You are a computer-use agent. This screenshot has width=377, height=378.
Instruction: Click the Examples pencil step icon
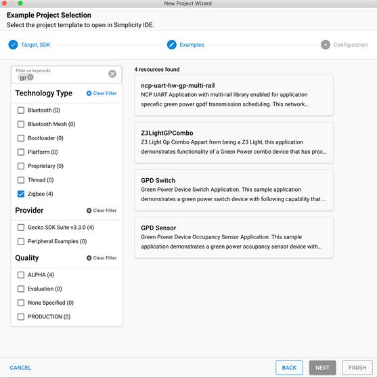[x=171, y=45]
